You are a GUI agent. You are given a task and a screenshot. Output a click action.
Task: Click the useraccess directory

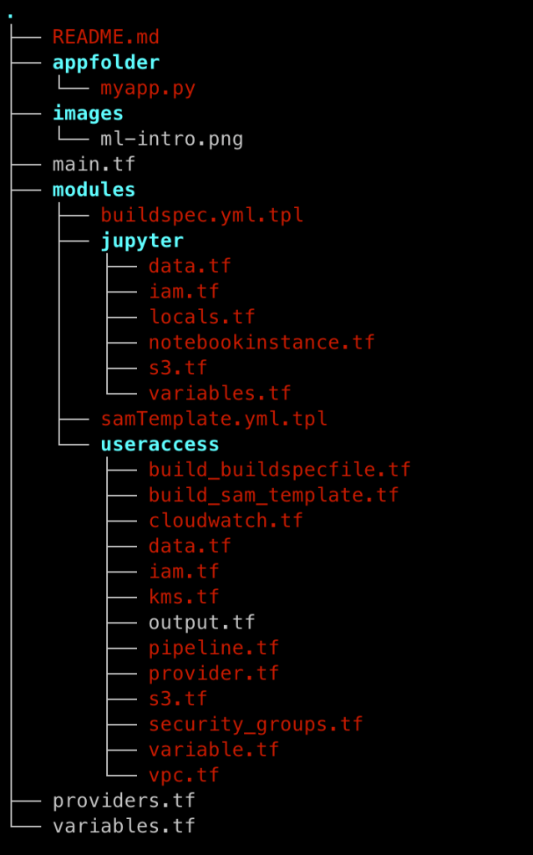tap(160, 444)
